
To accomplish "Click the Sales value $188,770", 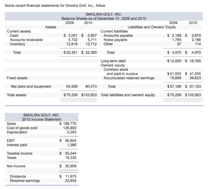I will (68, 124).
